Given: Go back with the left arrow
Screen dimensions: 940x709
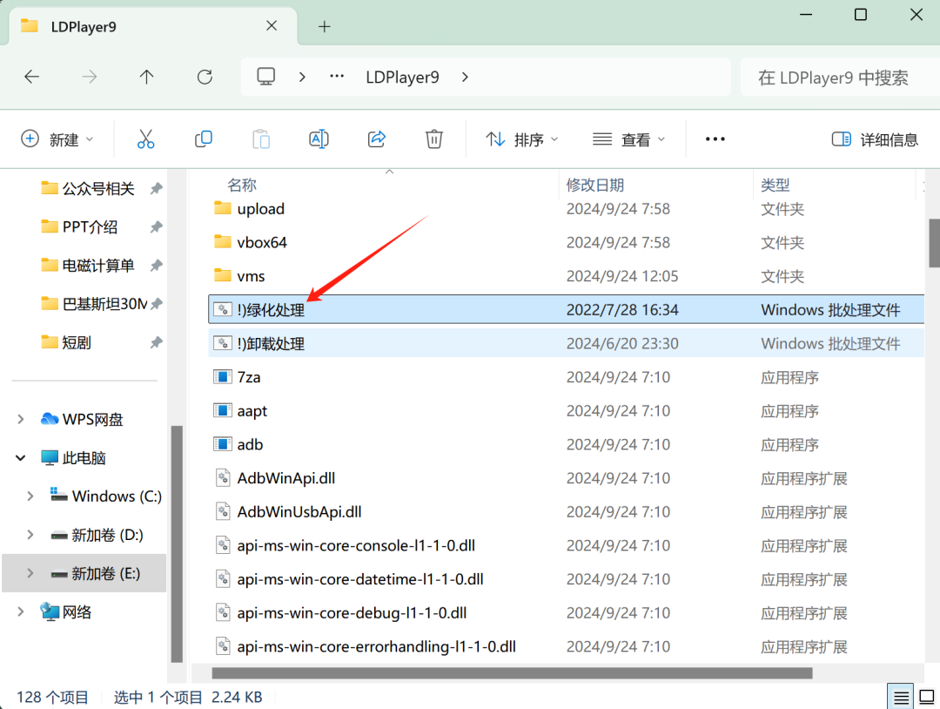Looking at the screenshot, I should pos(32,77).
